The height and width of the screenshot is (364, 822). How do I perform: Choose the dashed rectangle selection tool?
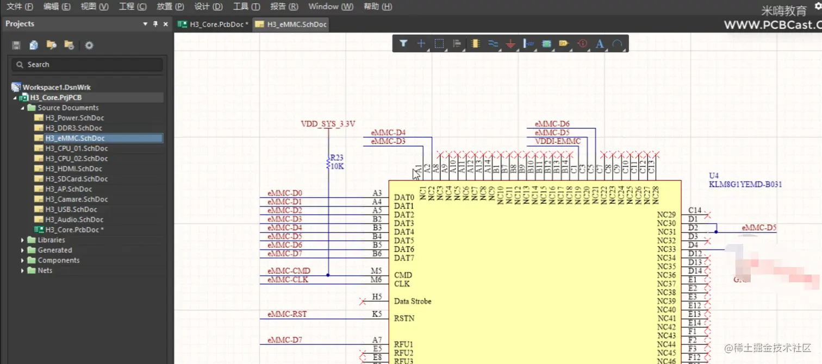(x=439, y=43)
